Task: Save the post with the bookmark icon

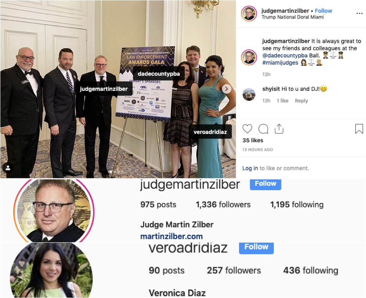Action: tap(359, 129)
